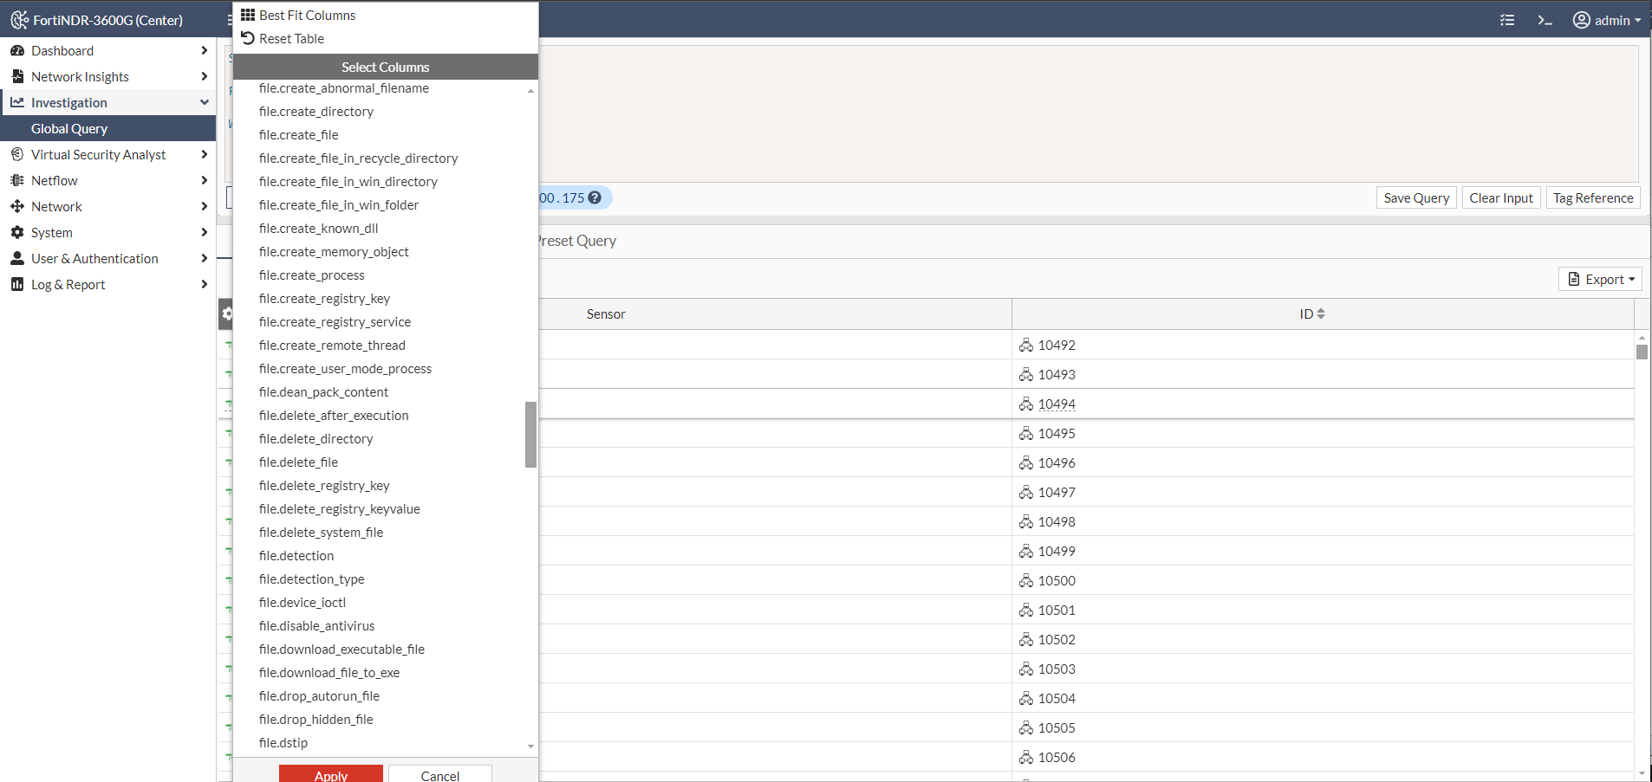Viewport: 1652px width, 782px height.
Task: Toggle column file.disable_antivirus
Action: pos(317,625)
